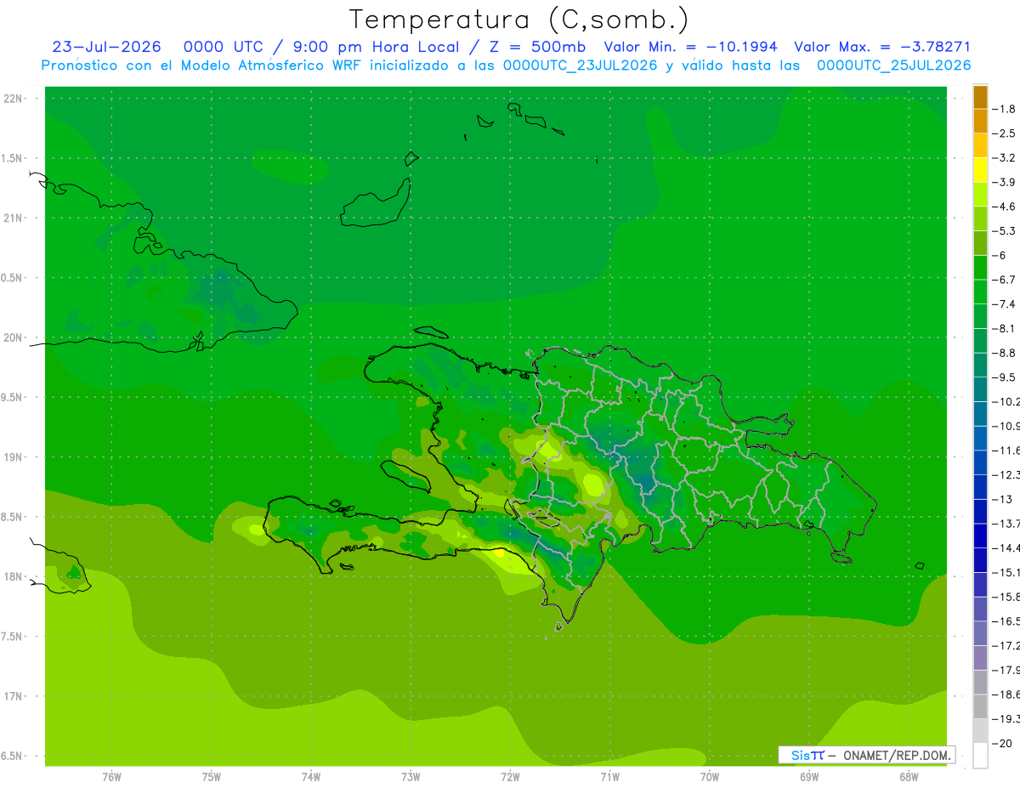
Task: Select the lime swatch between -3.9 and -4.6
Action: pos(980,194)
